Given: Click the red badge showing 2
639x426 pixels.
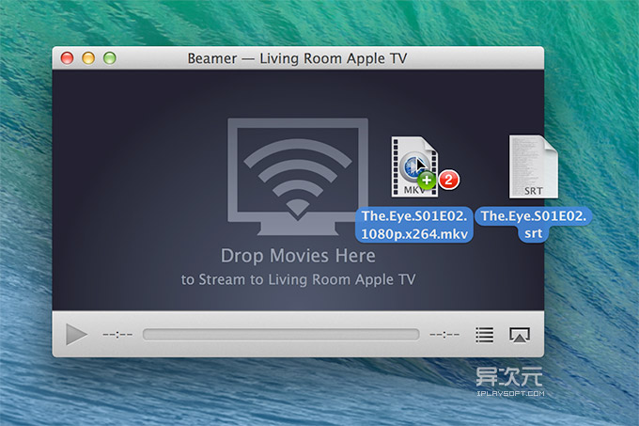Looking at the screenshot, I should pos(448,179).
